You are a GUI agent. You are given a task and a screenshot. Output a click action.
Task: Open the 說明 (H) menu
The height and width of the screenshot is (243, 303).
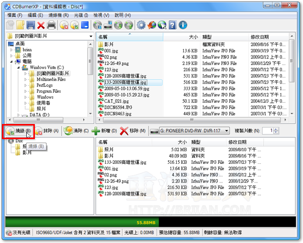[123, 15]
